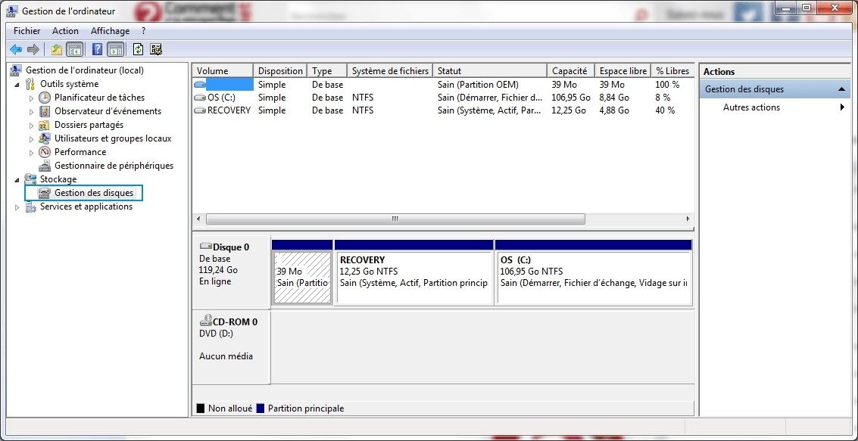
Task: Open the Action menu
Action: pos(65,30)
